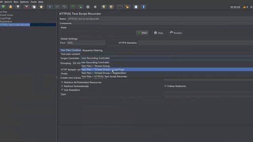Click the Open file folder icon
The image size is (253, 142).
[x=11, y=7]
